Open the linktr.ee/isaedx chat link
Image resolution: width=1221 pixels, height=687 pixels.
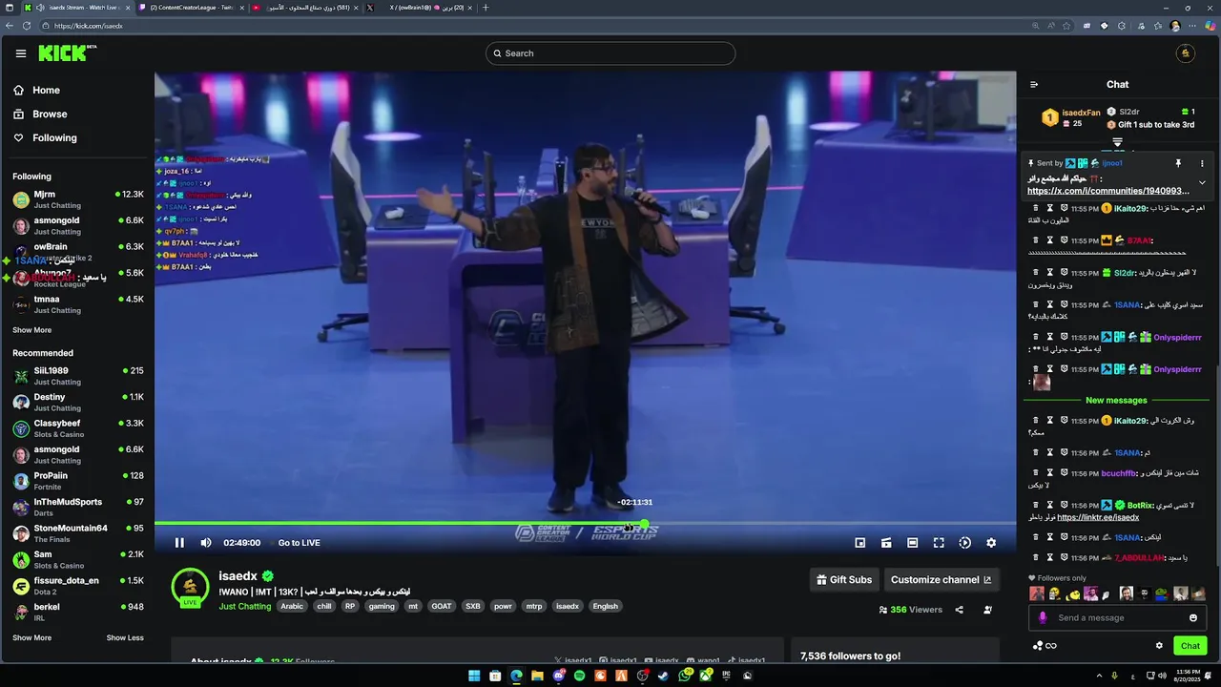(x=1098, y=517)
